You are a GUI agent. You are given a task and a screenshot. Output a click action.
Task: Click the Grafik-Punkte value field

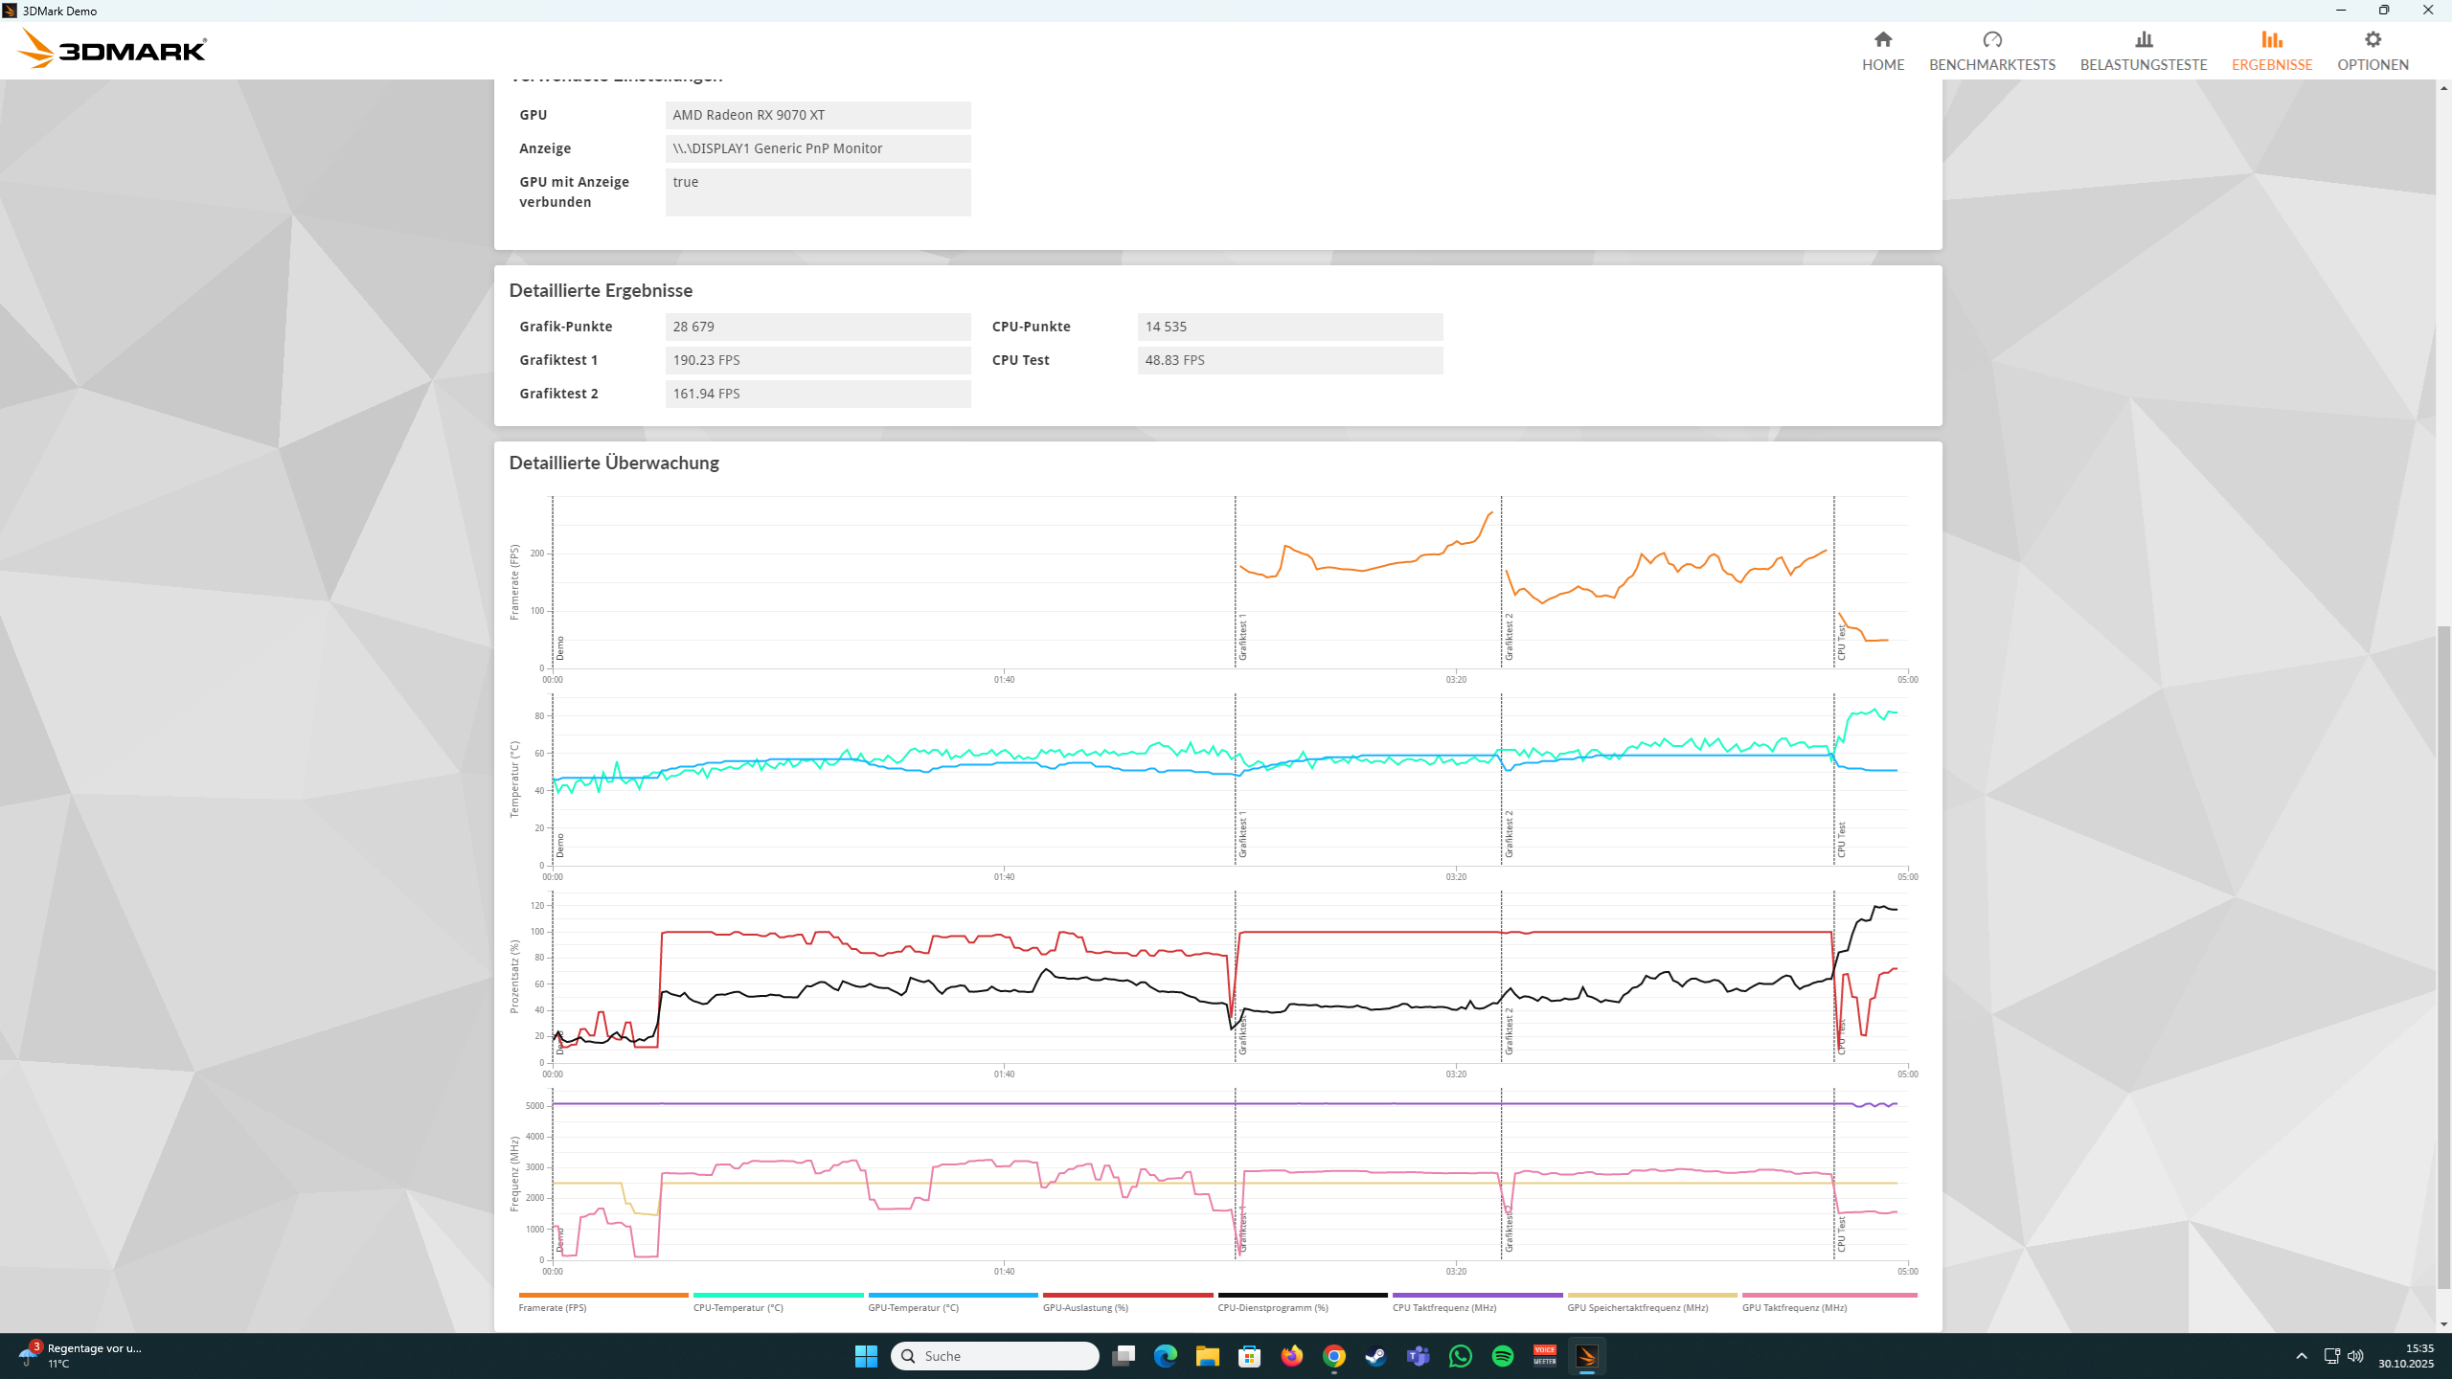coord(817,327)
